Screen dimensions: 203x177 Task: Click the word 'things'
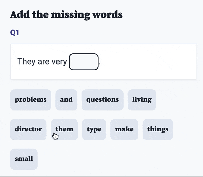[158, 129]
